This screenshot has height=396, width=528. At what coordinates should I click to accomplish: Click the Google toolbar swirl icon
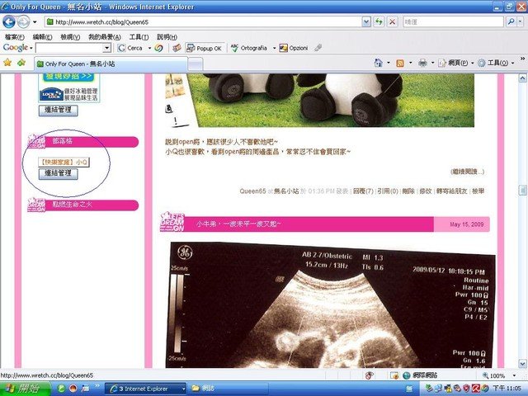158,48
